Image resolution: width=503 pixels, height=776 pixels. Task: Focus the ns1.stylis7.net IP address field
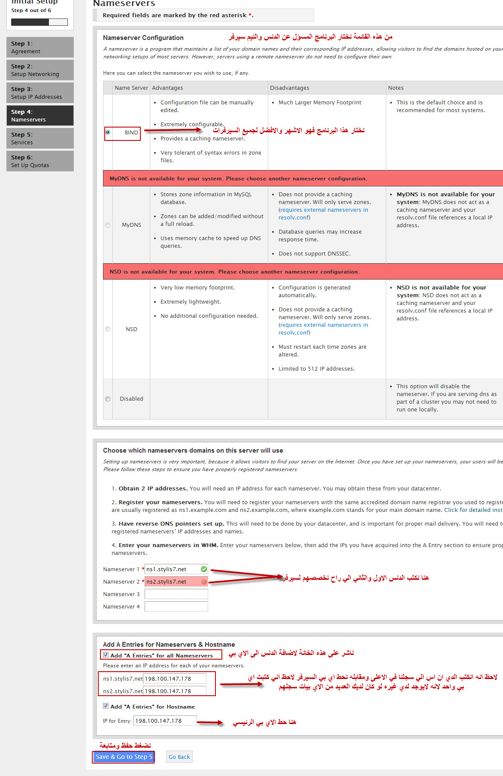coord(175,679)
